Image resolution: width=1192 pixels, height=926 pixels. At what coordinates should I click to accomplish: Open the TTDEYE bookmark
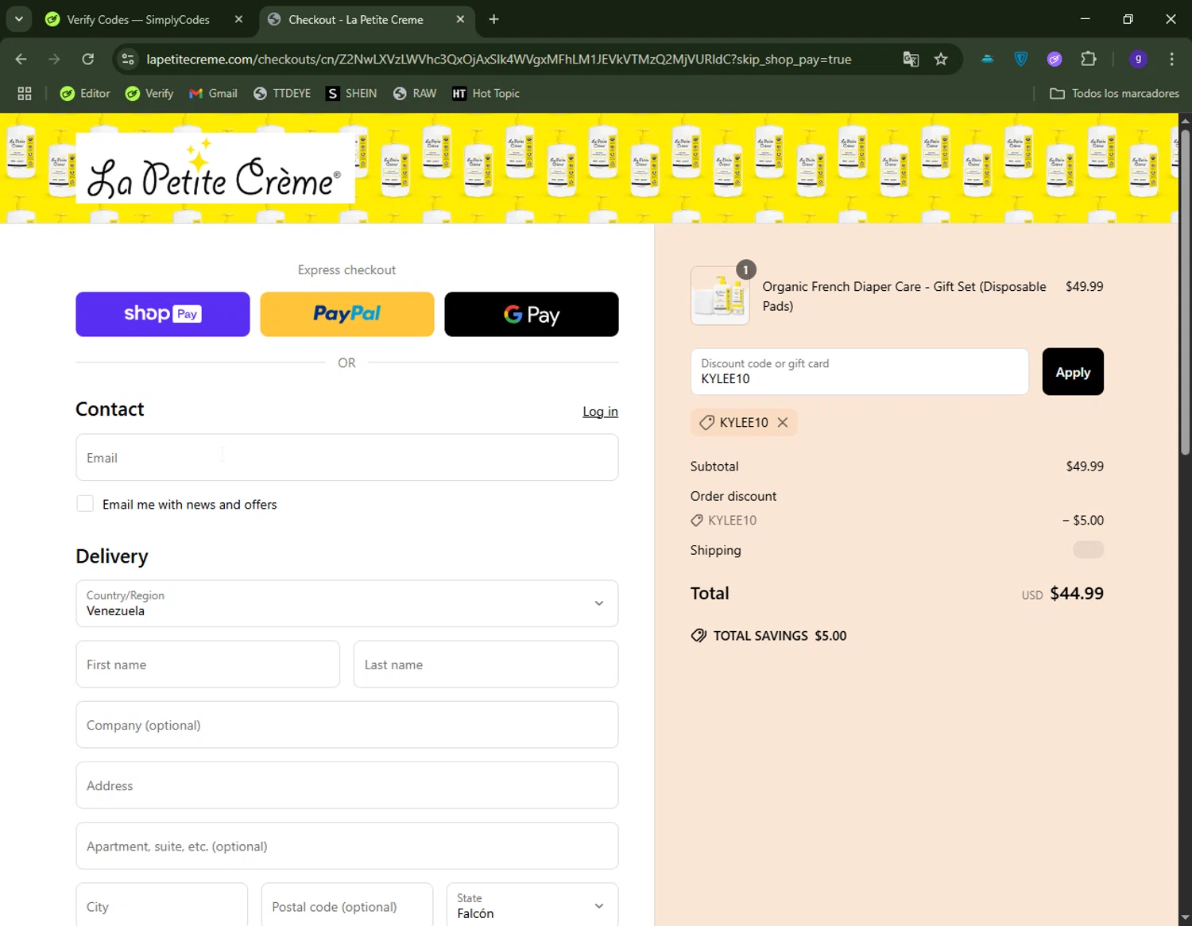pos(282,94)
